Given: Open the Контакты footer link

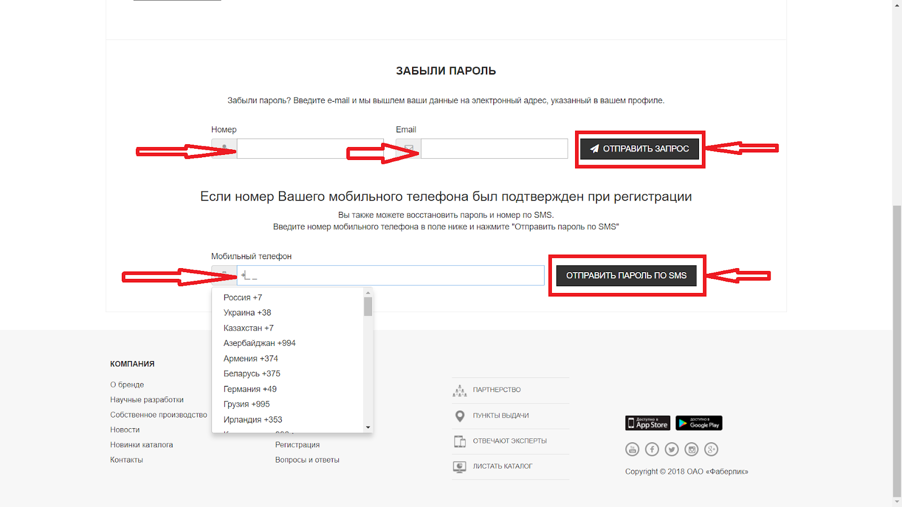Looking at the screenshot, I should (x=126, y=460).
